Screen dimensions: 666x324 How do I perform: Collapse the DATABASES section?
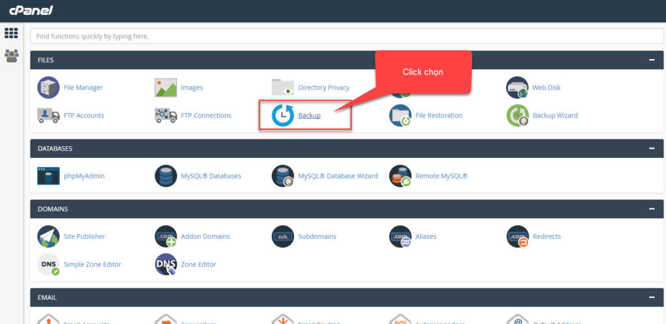point(652,149)
